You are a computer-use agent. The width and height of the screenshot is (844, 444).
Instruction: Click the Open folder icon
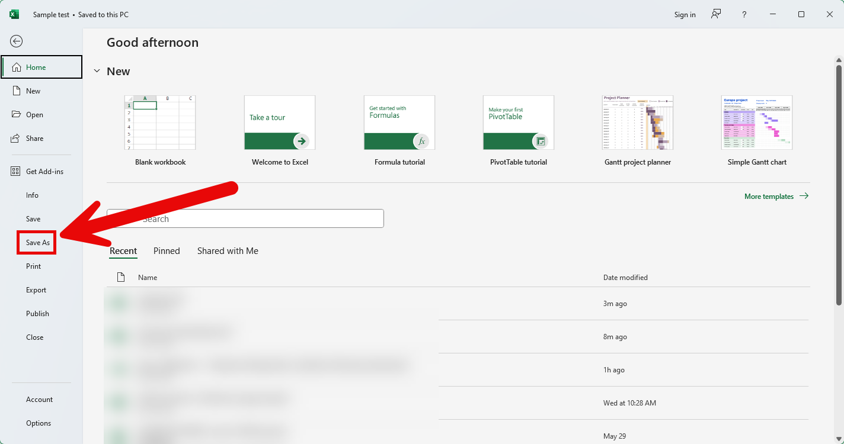17,115
